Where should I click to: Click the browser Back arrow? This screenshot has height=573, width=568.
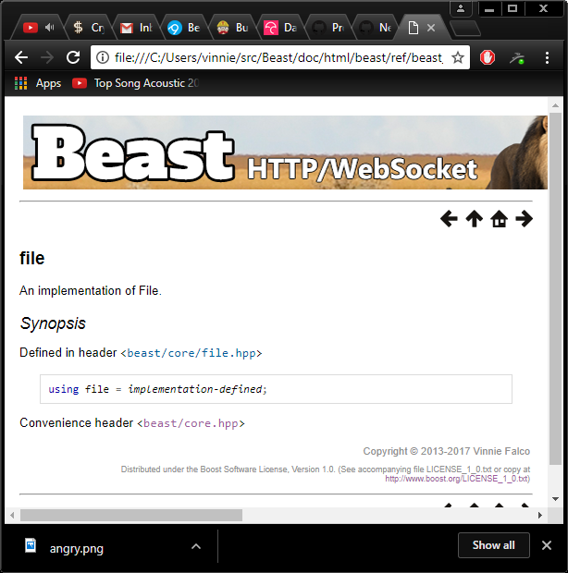point(21,57)
